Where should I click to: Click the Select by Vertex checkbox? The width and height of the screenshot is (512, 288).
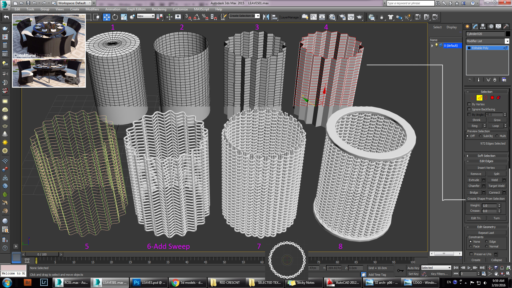click(469, 104)
